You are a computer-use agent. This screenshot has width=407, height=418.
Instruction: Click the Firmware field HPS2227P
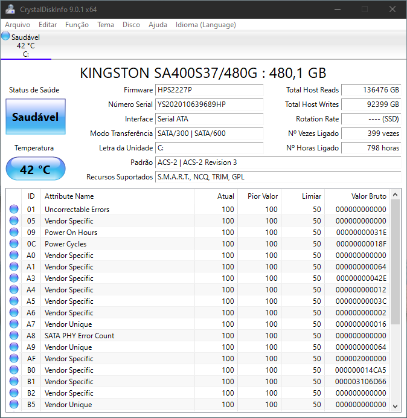tap(209, 90)
